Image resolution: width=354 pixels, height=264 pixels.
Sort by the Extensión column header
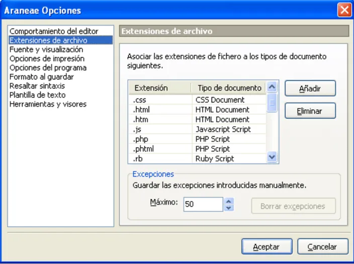click(160, 88)
